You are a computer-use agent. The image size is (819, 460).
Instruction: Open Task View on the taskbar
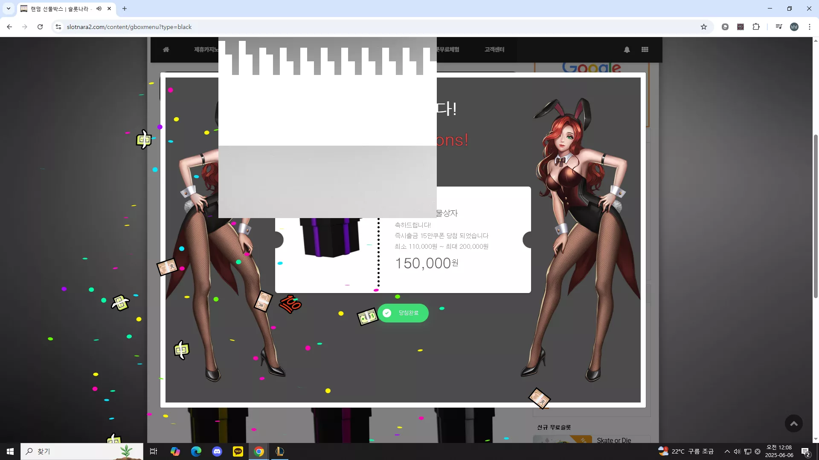[154, 451]
